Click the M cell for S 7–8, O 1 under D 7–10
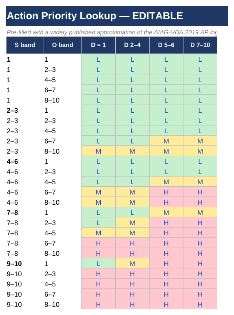 pos(200,212)
